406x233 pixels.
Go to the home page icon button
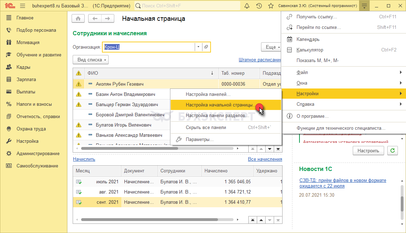(78, 19)
